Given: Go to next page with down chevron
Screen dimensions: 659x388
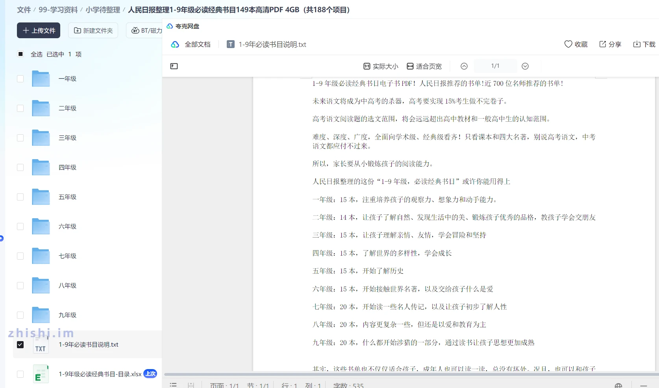Looking at the screenshot, I should (x=525, y=66).
